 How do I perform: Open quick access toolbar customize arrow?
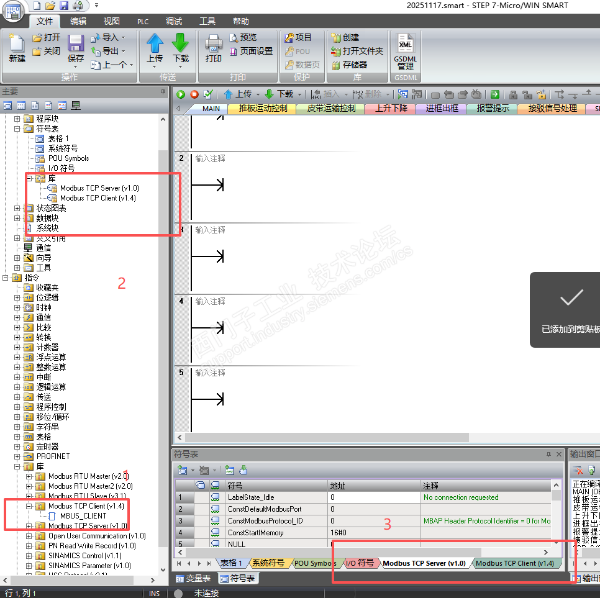96,6
